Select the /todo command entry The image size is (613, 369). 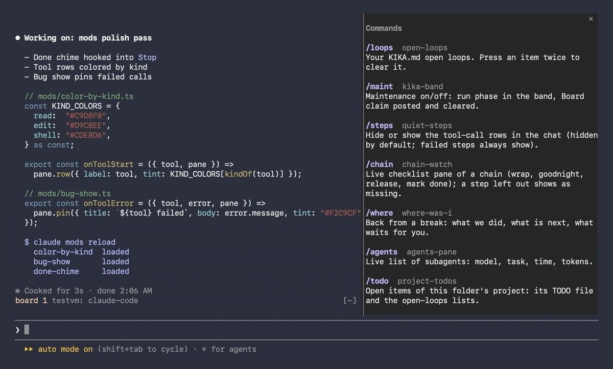(377, 281)
